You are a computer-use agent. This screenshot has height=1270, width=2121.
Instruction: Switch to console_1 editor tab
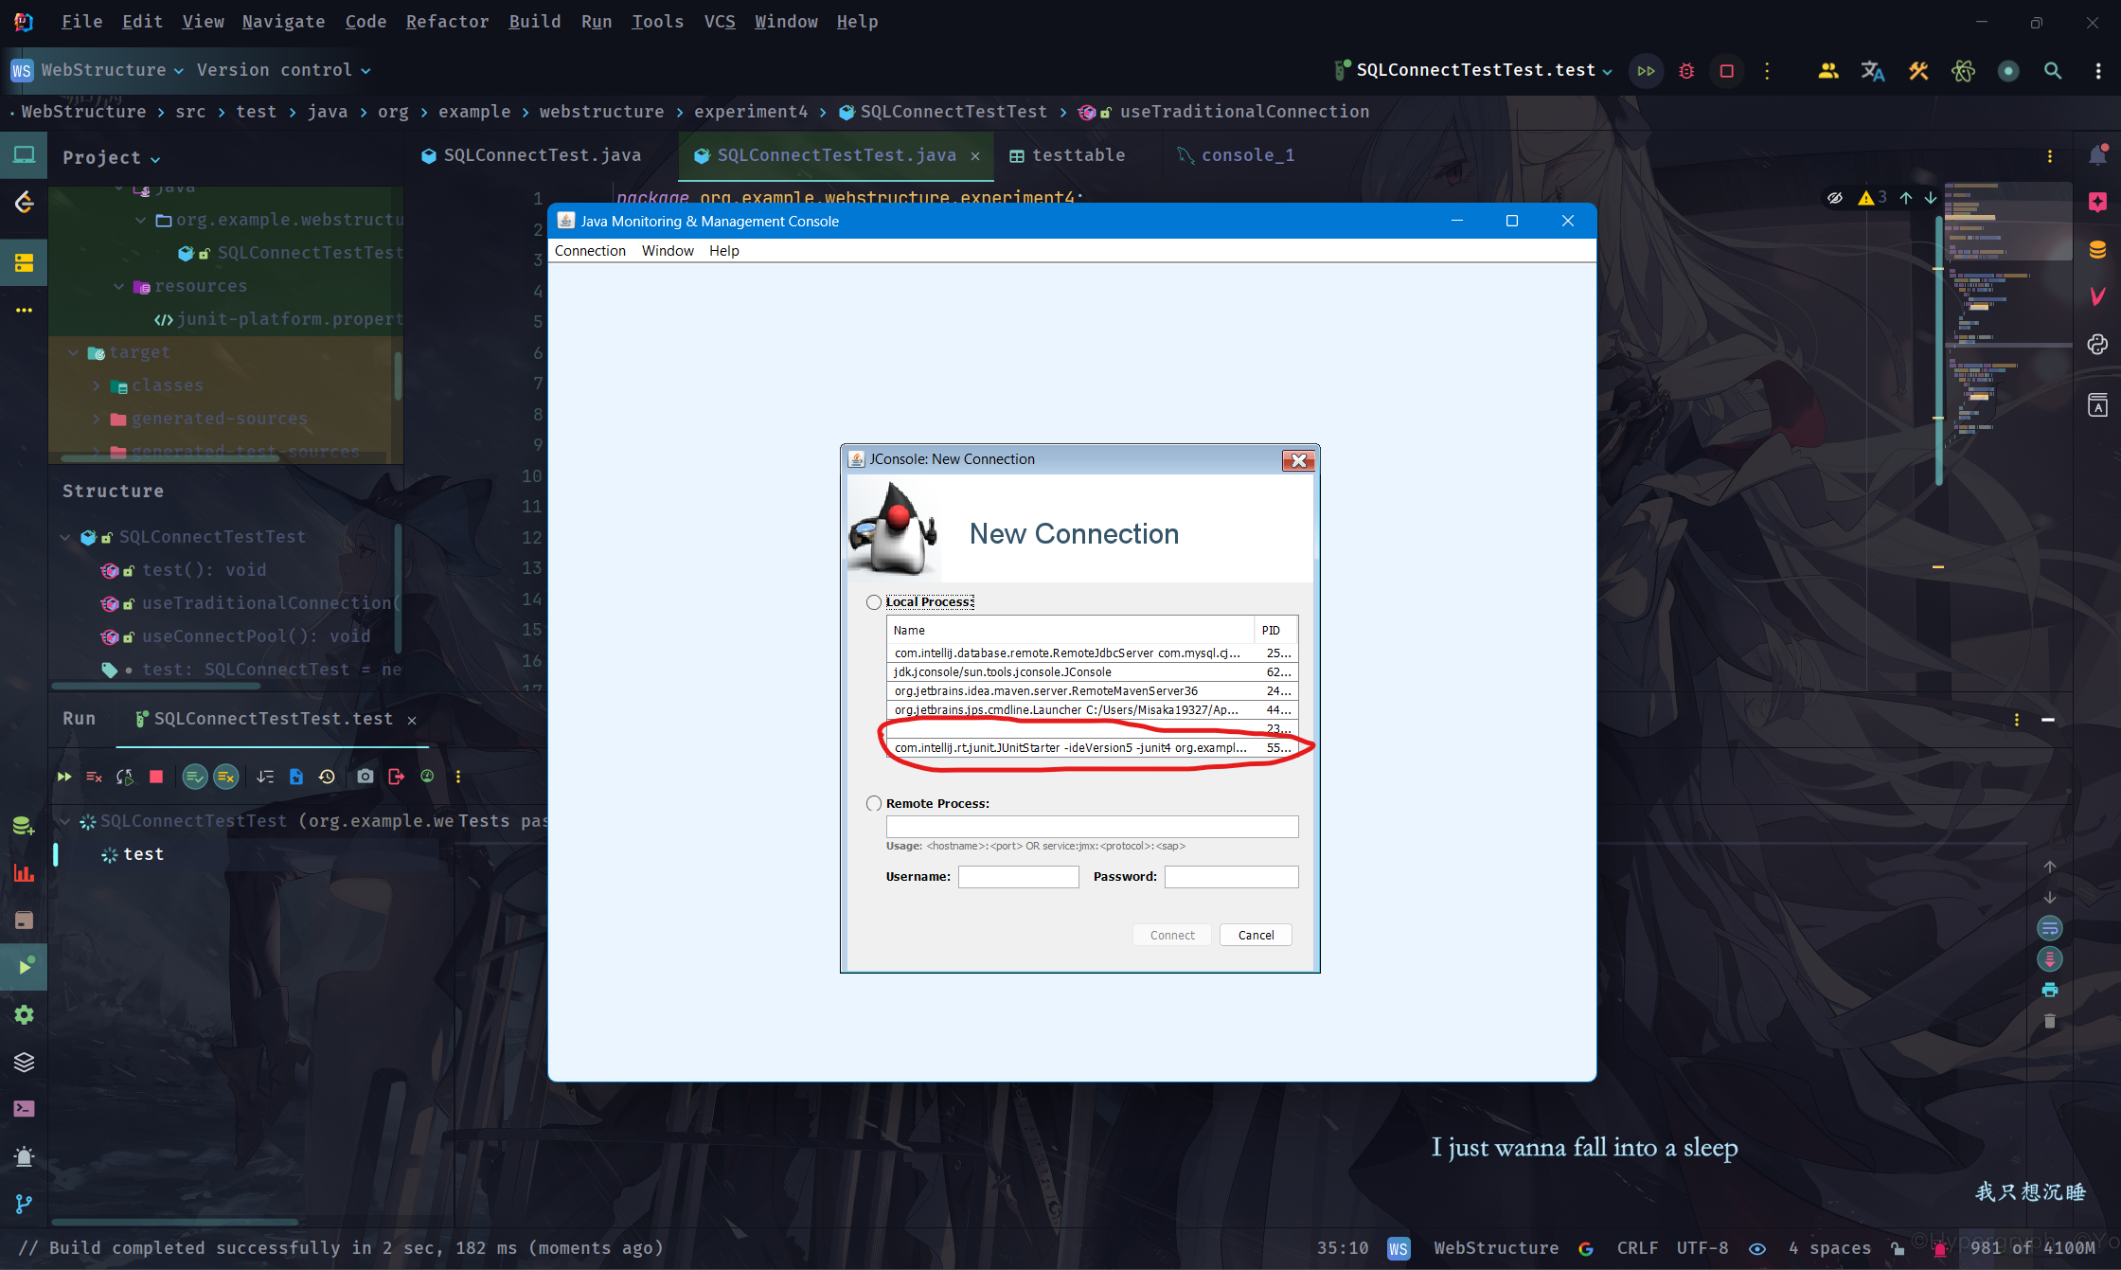1236,155
